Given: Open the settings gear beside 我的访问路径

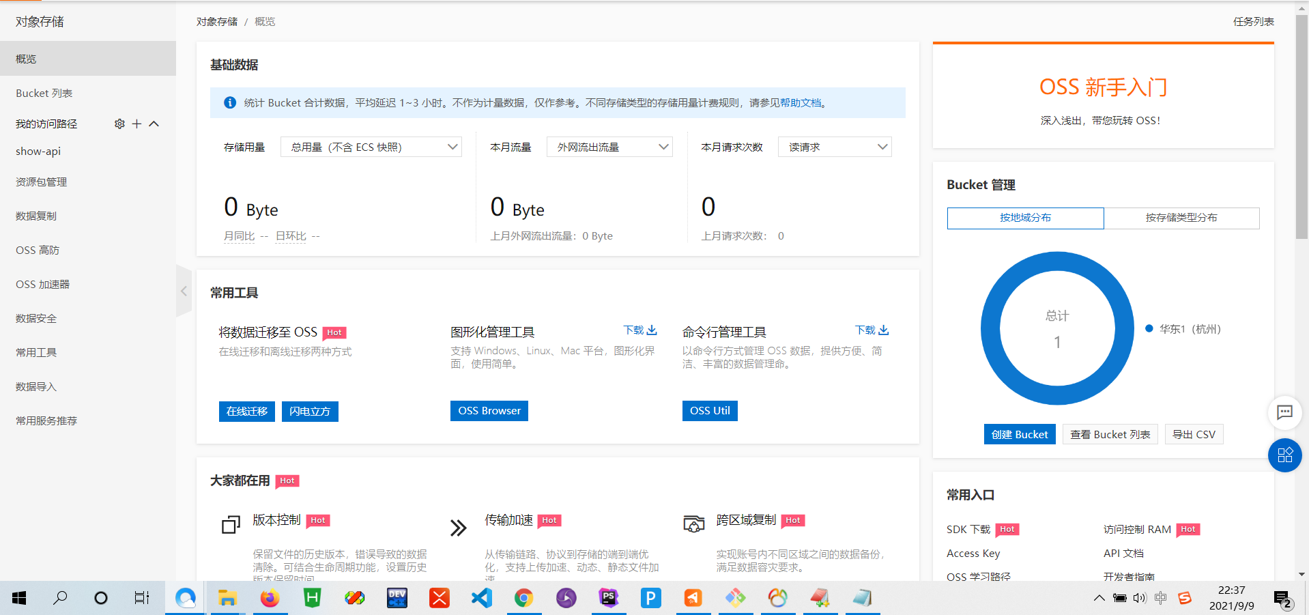Looking at the screenshot, I should click(119, 124).
